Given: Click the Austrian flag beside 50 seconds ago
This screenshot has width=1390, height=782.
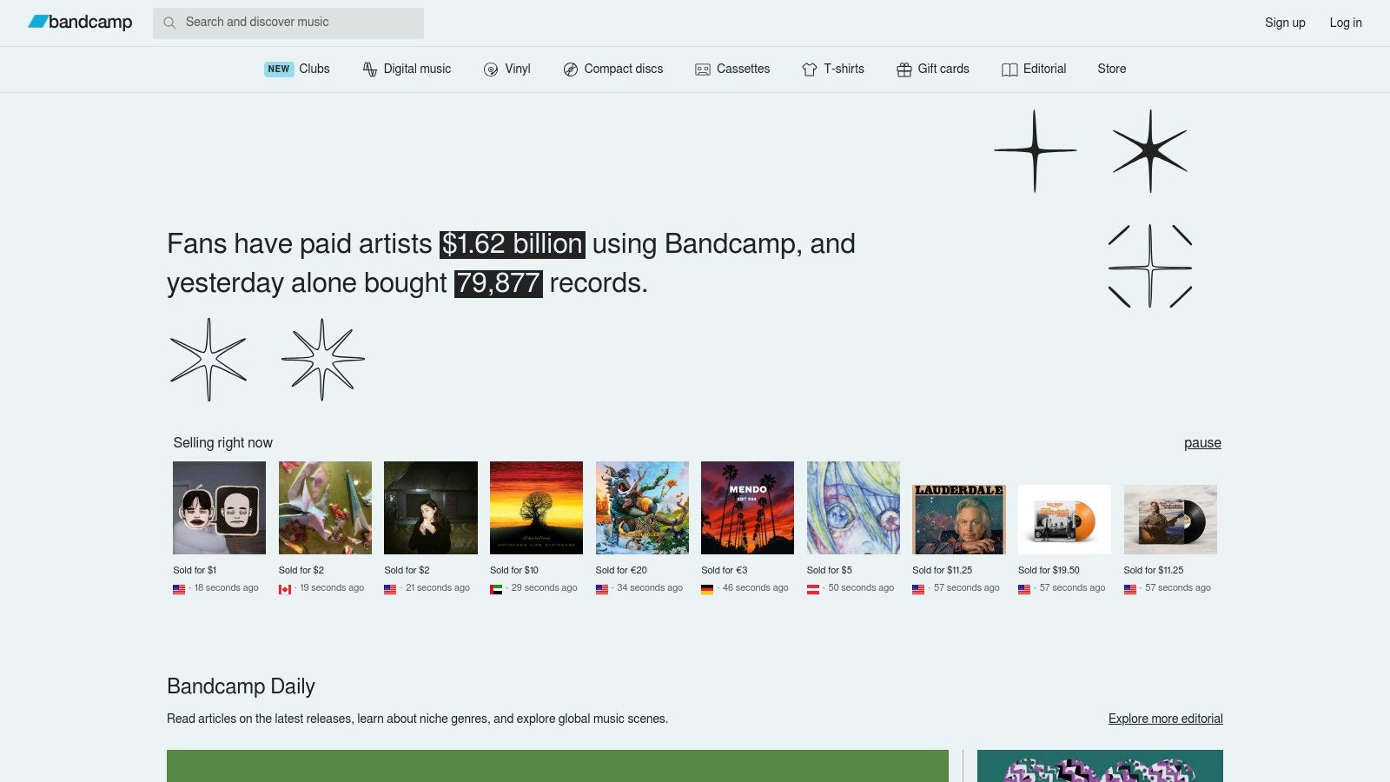Looking at the screenshot, I should tap(813, 589).
